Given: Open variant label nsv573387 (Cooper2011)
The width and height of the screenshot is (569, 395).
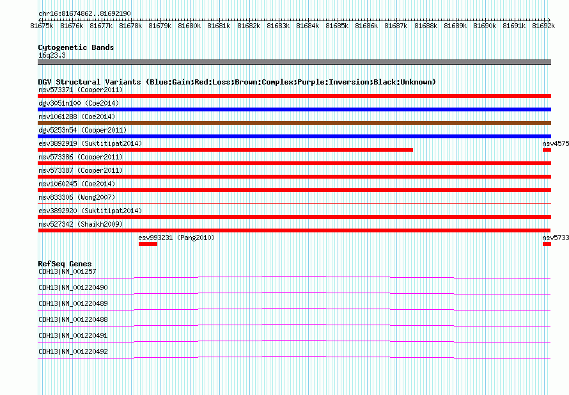Looking at the screenshot, I should tap(81, 170).
